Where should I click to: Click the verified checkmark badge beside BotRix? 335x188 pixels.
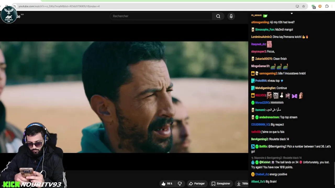[x=257, y=146]
